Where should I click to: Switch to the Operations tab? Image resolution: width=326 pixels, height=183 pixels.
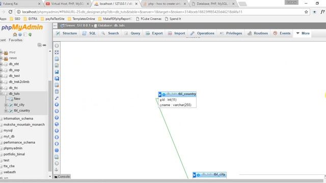[203, 33]
